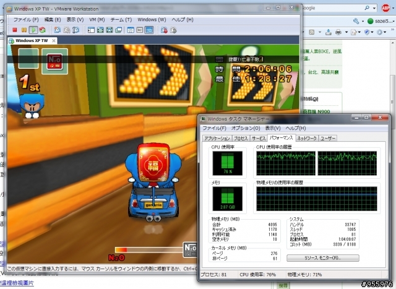The height and width of the screenshot is (289, 396).
Task: Open the safety shield dropdown arrow
Action: (372, 32)
